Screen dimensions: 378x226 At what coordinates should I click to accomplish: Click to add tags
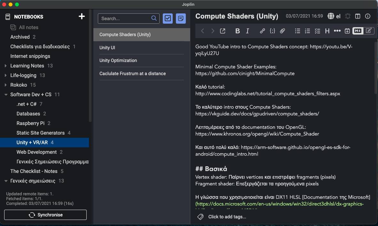click(227, 217)
